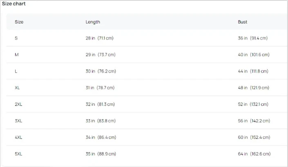The height and width of the screenshot is (167, 288).
Task: Click the 36 in (91.4 cm) bust cell
Action: 252,38
